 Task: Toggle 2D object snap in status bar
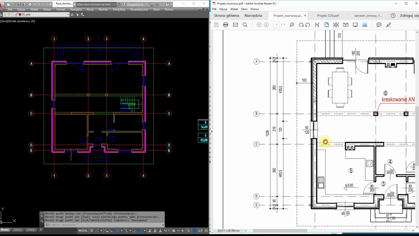pos(140,230)
